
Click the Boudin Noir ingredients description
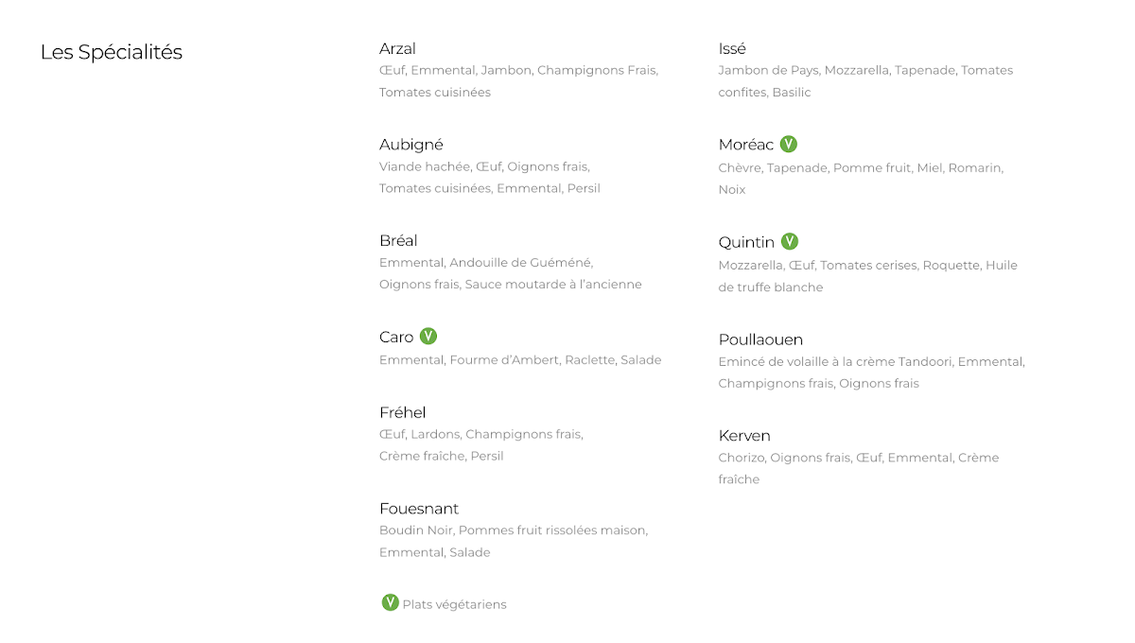coord(514,542)
